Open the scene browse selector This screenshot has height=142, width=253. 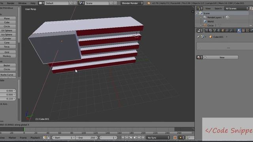(x=81, y=3)
